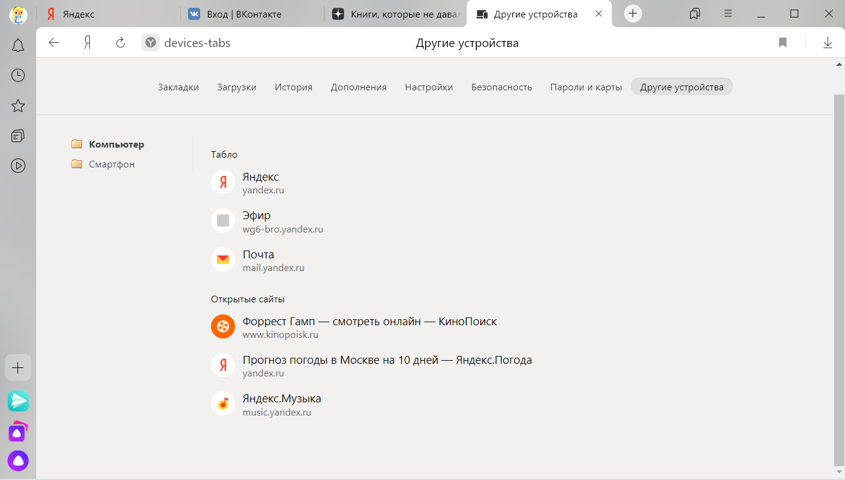
Task: Open the Закладки section
Action: click(178, 87)
